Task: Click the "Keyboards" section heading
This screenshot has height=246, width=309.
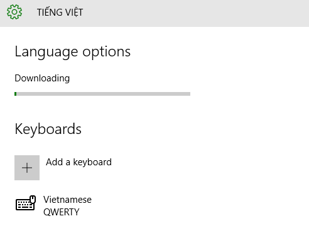Action: (x=48, y=129)
